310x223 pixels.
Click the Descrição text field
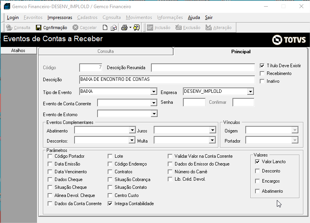tap(167, 80)
